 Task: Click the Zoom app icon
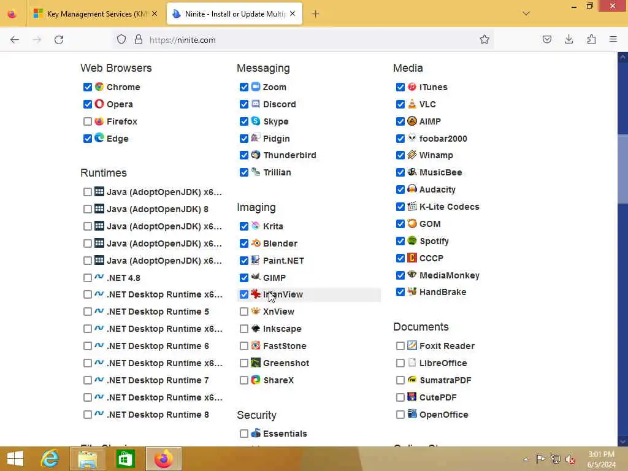tap(256, 87)
